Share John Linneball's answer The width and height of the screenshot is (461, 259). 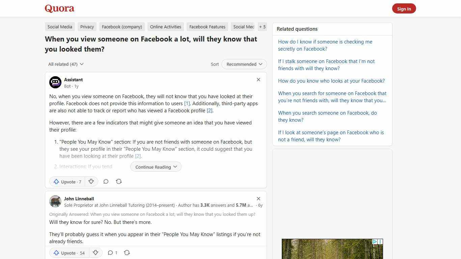[127, 253]
